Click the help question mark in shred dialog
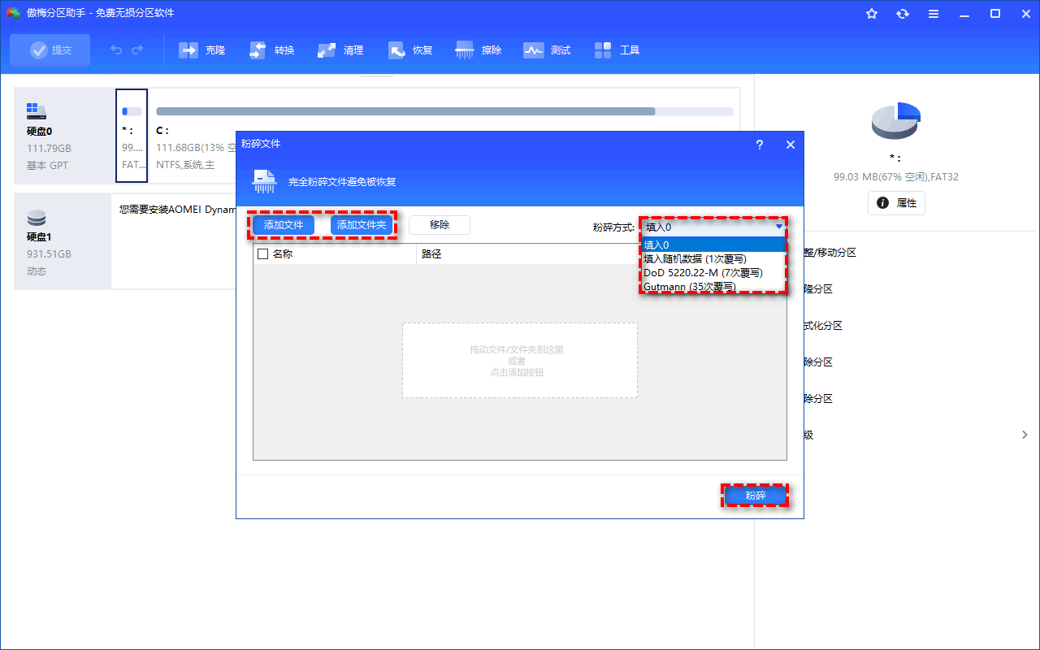Viewport: 1040px width, 650px height. 760,145
